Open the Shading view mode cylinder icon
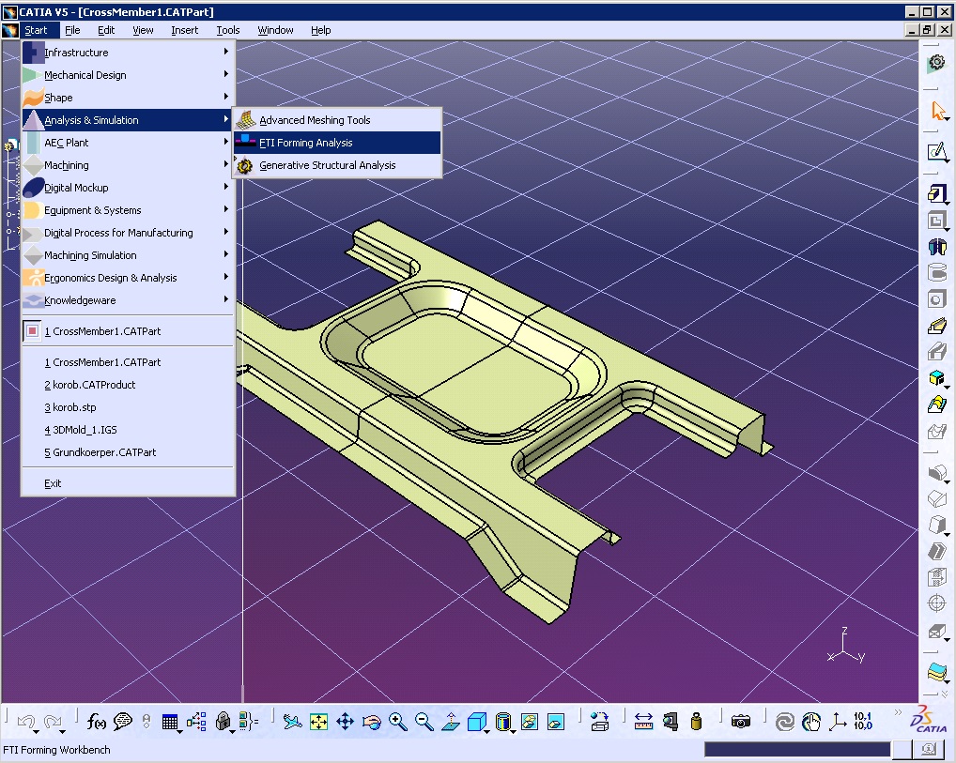Image resolution: width=956 pixels, height=763 pixels. pos(503,722)
